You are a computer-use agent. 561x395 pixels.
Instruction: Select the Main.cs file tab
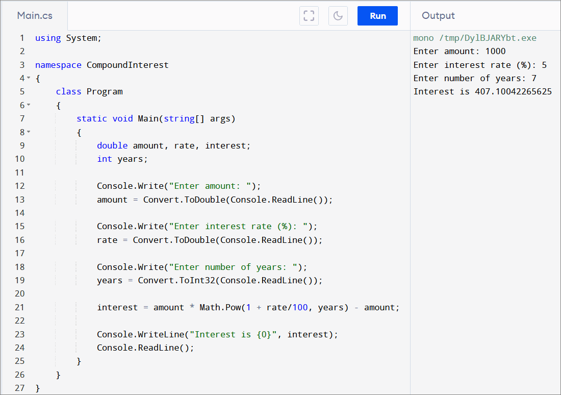coord(35,16)
